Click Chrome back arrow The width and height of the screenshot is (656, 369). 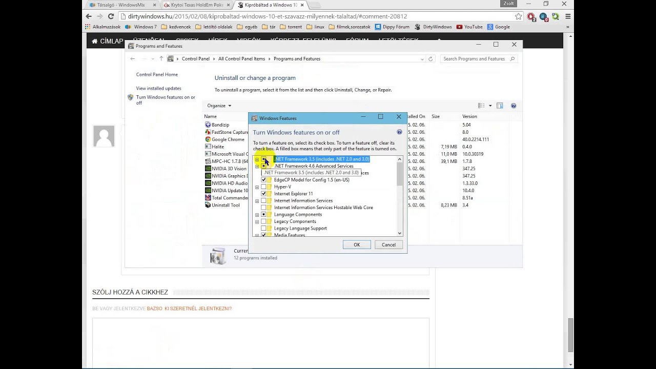pyautogui.click(x=88, y=16)
